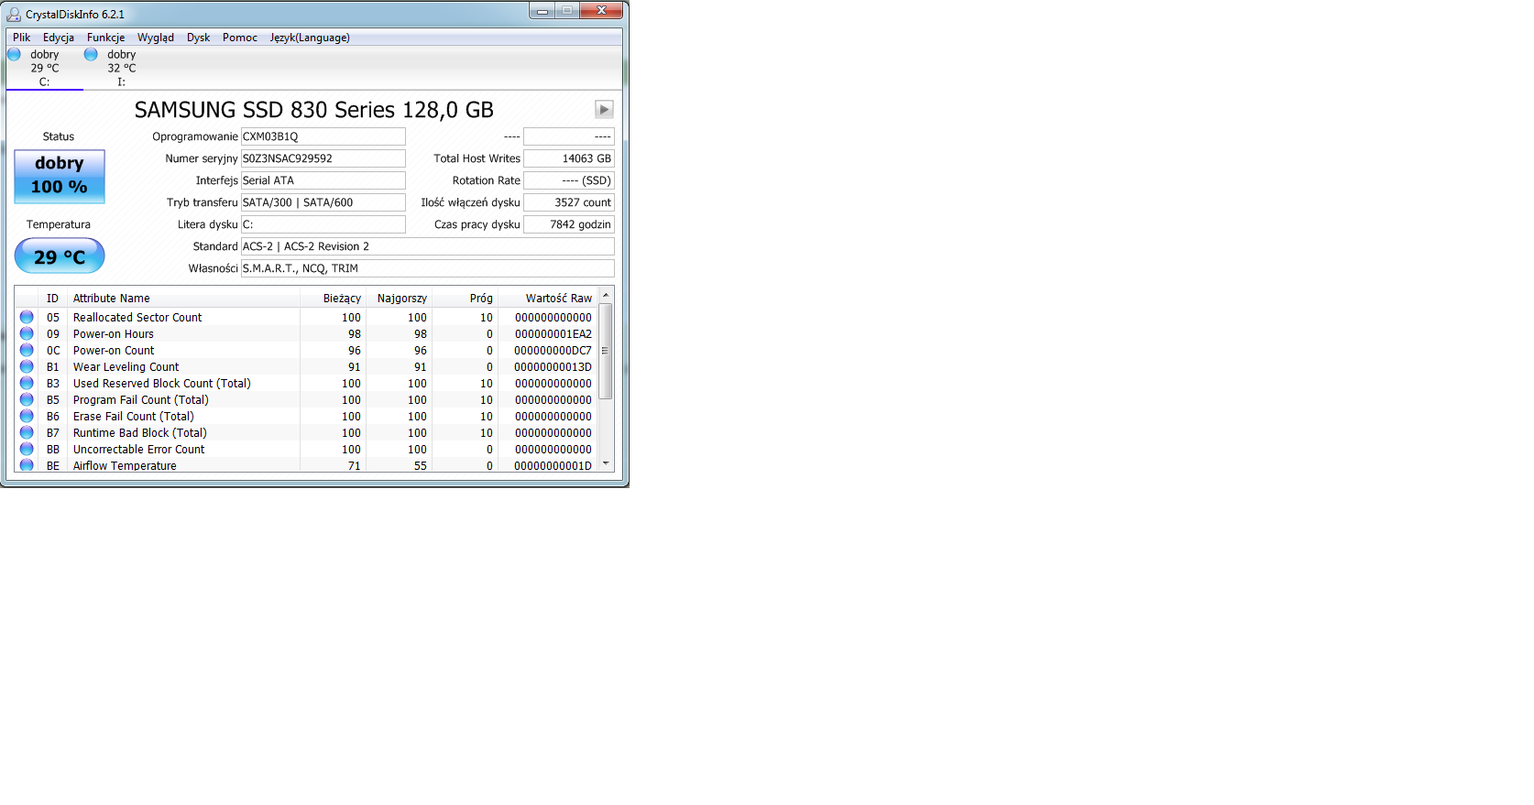Click status orb for Power-on Count
The height and width of the screenshot is (805, 1534).
pos(27,350)
